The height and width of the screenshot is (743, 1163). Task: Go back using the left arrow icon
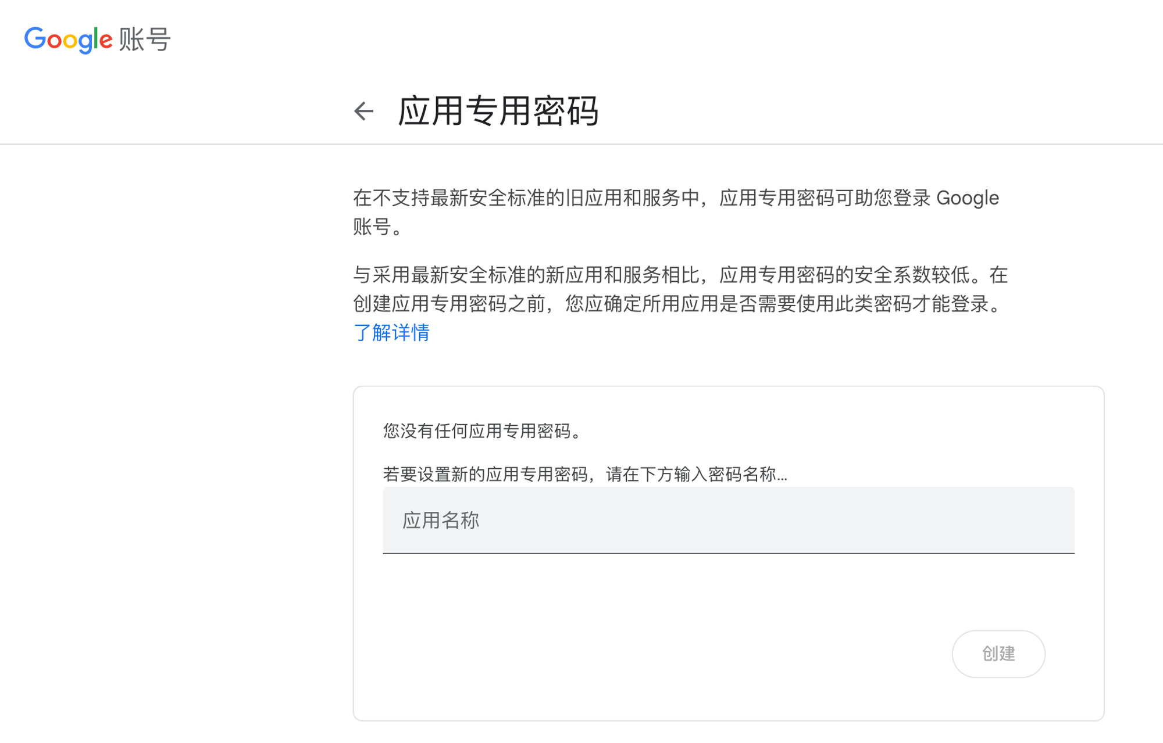[x=364, y=111]
